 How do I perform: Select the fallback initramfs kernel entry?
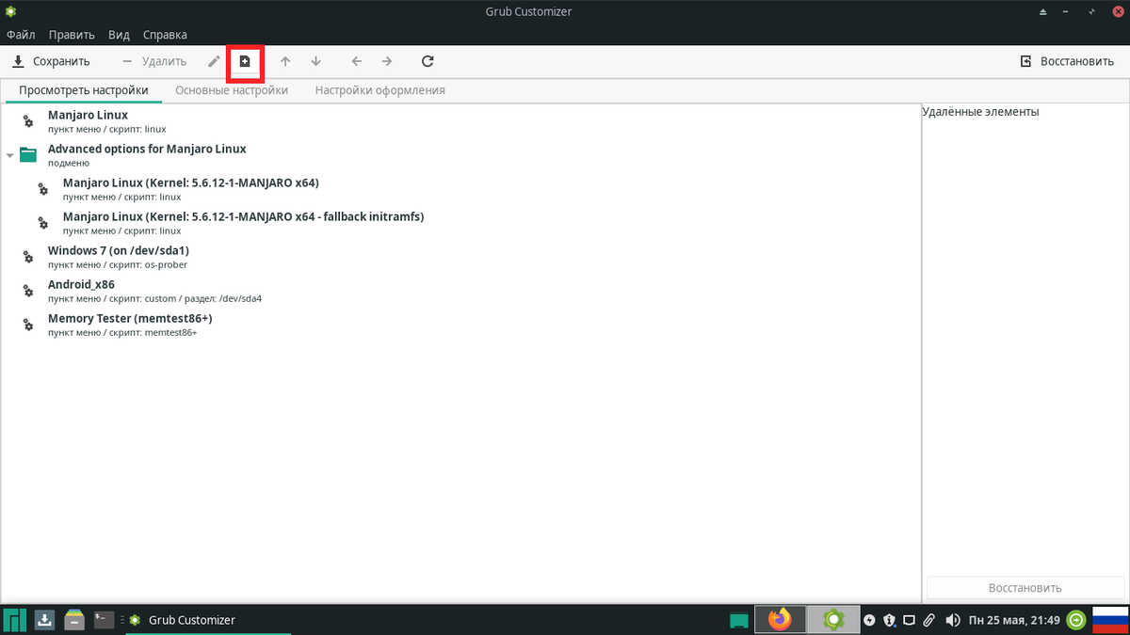click(460, 223)
